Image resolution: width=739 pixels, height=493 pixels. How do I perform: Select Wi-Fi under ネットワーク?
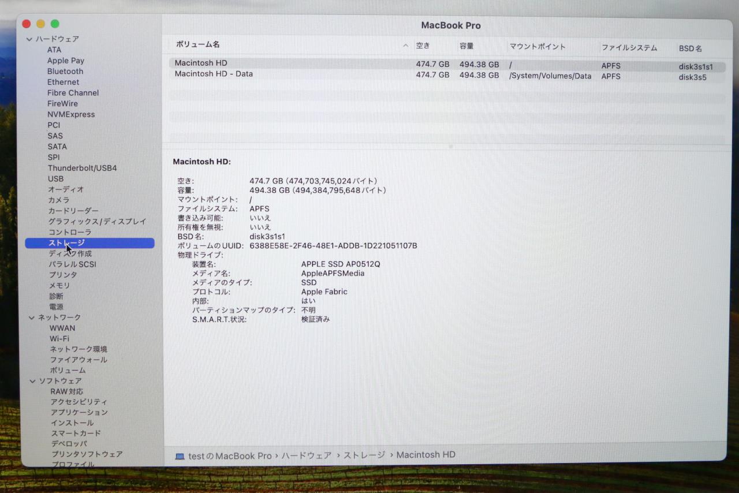click(x=59, y=339)
